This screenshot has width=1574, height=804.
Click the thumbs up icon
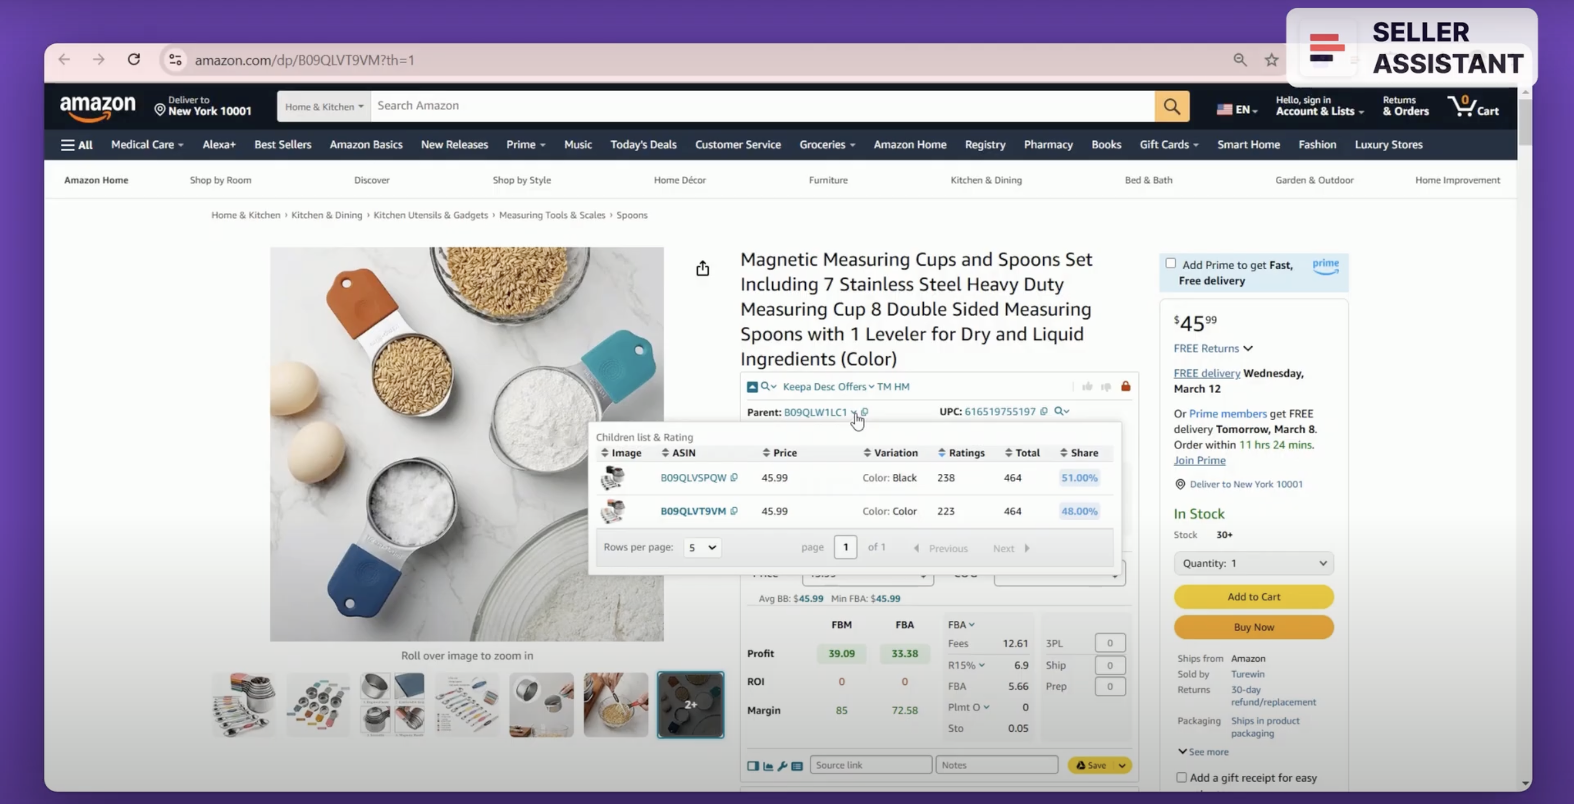pos(1088,386)
